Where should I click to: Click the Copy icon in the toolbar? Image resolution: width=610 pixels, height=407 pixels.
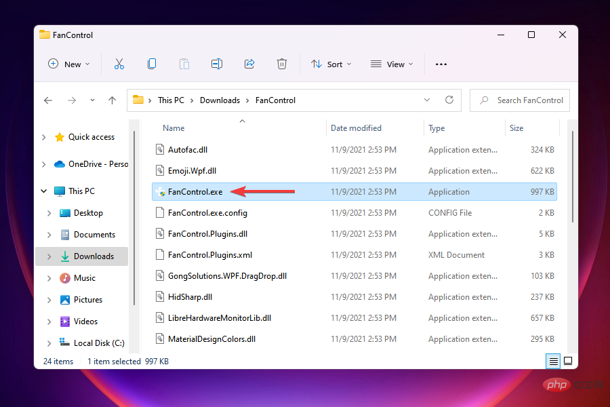point(152,64)
